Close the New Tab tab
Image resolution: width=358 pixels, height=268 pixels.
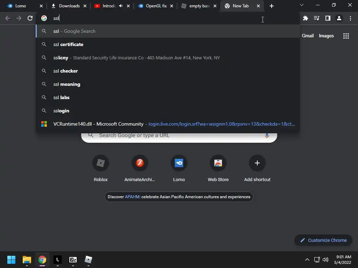(x=258, y=6)
